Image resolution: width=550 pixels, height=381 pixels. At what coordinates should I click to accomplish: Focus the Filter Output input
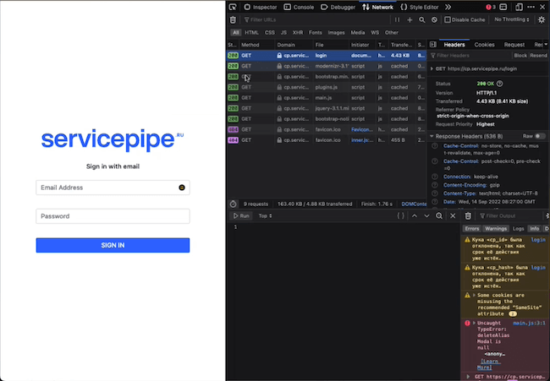[510, 215]
